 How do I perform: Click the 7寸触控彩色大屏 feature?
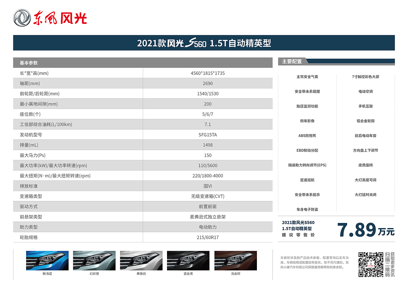(x=366, y=77)
